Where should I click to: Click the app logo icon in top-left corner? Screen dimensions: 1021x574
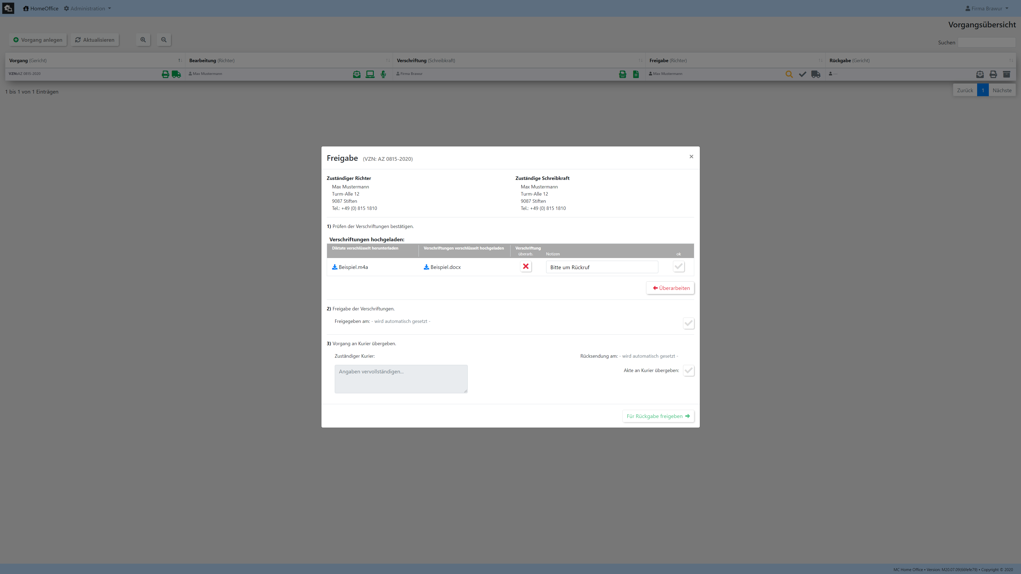pos(8,8)
